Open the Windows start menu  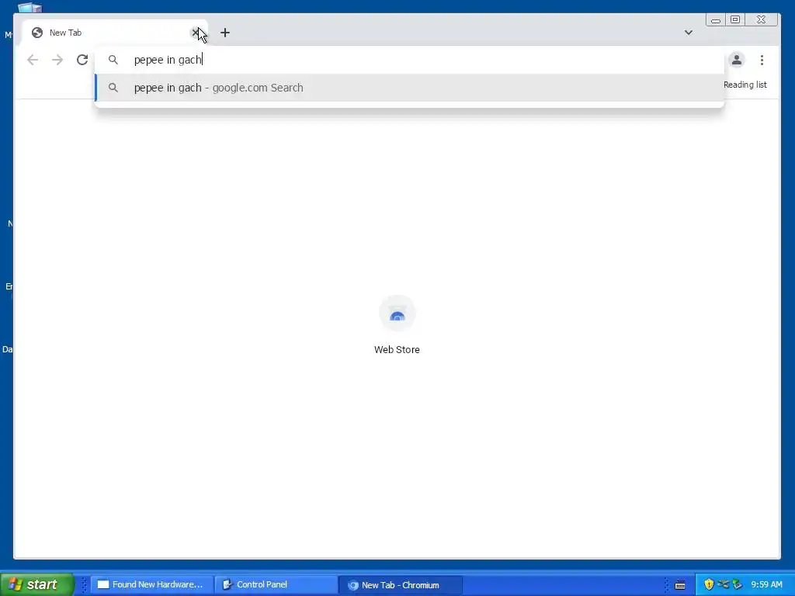pos(37,584)
